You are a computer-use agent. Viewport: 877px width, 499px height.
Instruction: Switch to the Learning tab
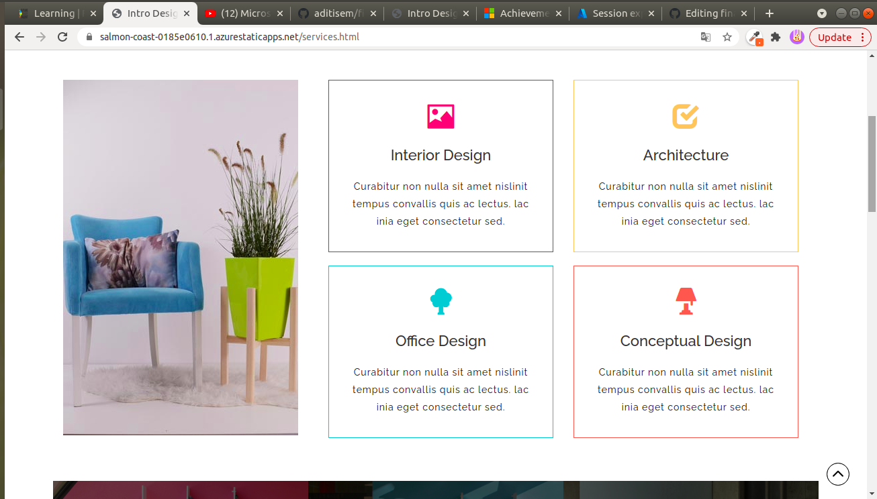point(58,13)
